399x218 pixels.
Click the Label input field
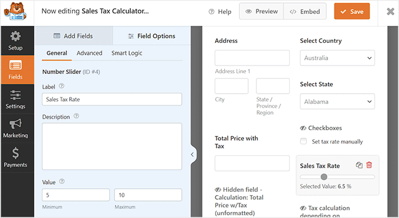point(112,99)
